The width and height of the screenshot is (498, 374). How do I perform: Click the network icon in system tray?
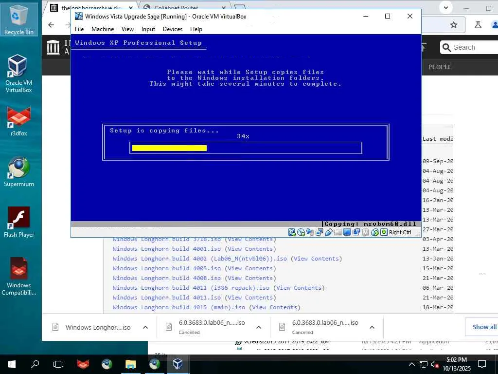[x=424, y=364]
